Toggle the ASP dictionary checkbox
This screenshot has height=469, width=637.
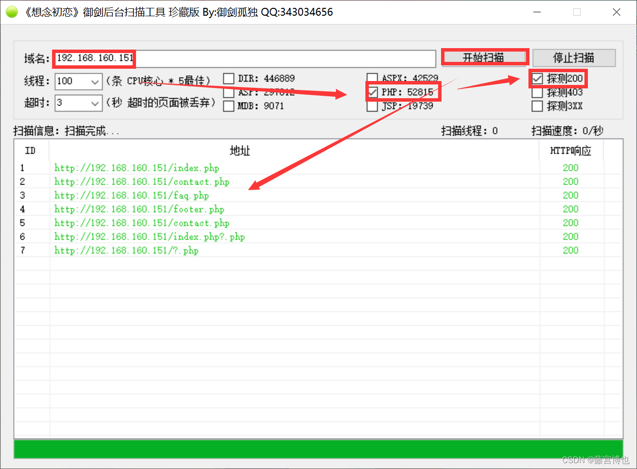coord(229,92)
